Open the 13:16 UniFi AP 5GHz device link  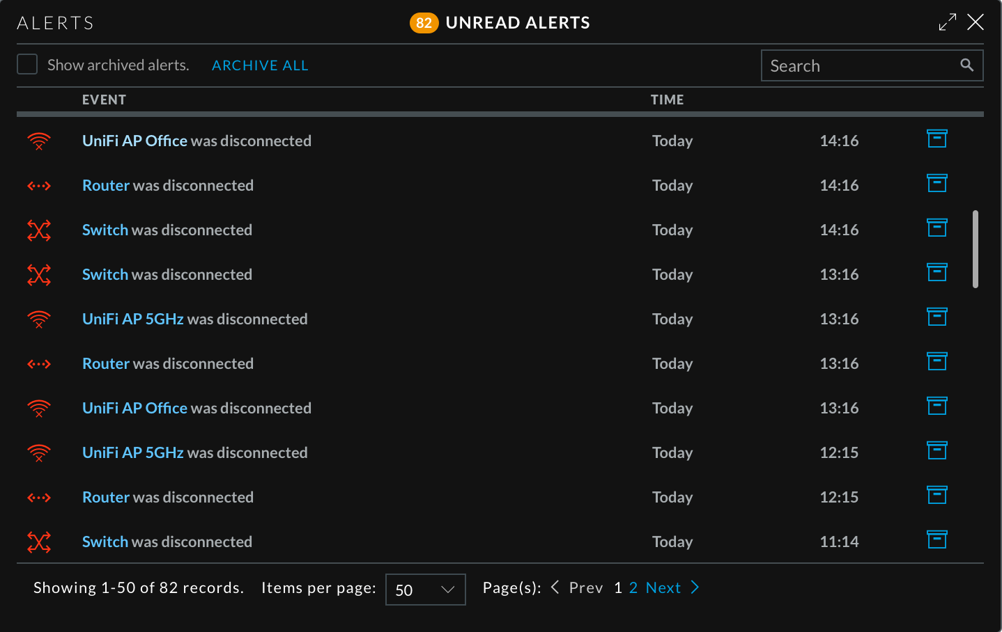coord(132,319)
